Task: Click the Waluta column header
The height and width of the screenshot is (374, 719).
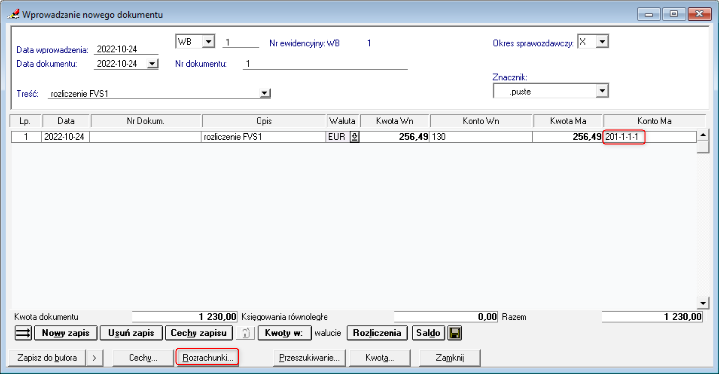Action: click(343, 121)
